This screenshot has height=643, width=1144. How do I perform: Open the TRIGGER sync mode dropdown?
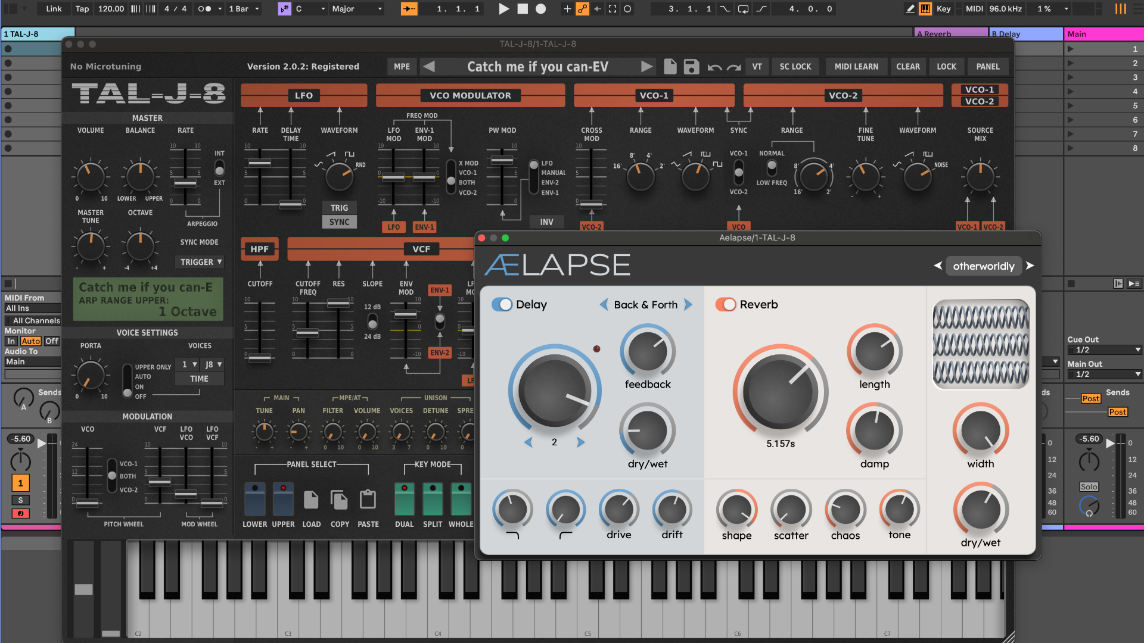tap(201, 262)
